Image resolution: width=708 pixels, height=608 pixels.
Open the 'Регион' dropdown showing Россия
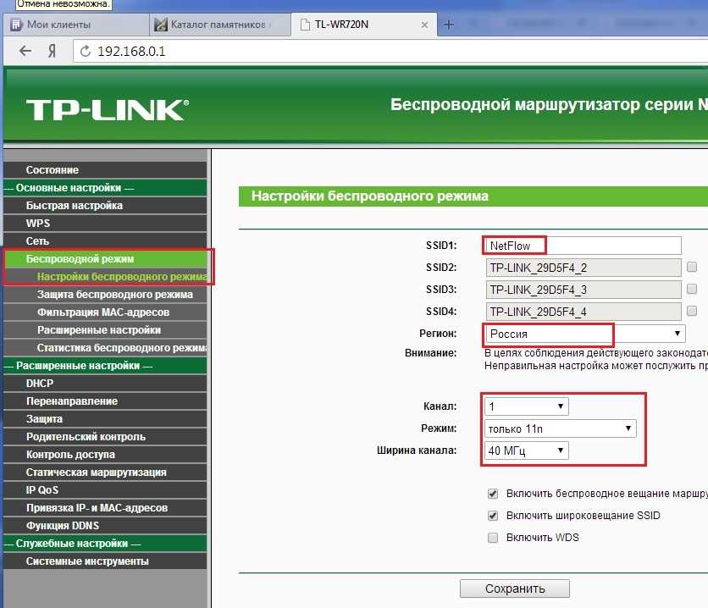pos(584,334)
